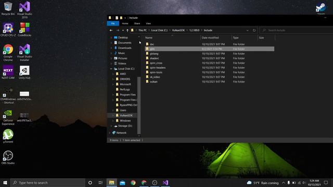
Task: Open Task View on the taskbar
Action: [100, 182]
